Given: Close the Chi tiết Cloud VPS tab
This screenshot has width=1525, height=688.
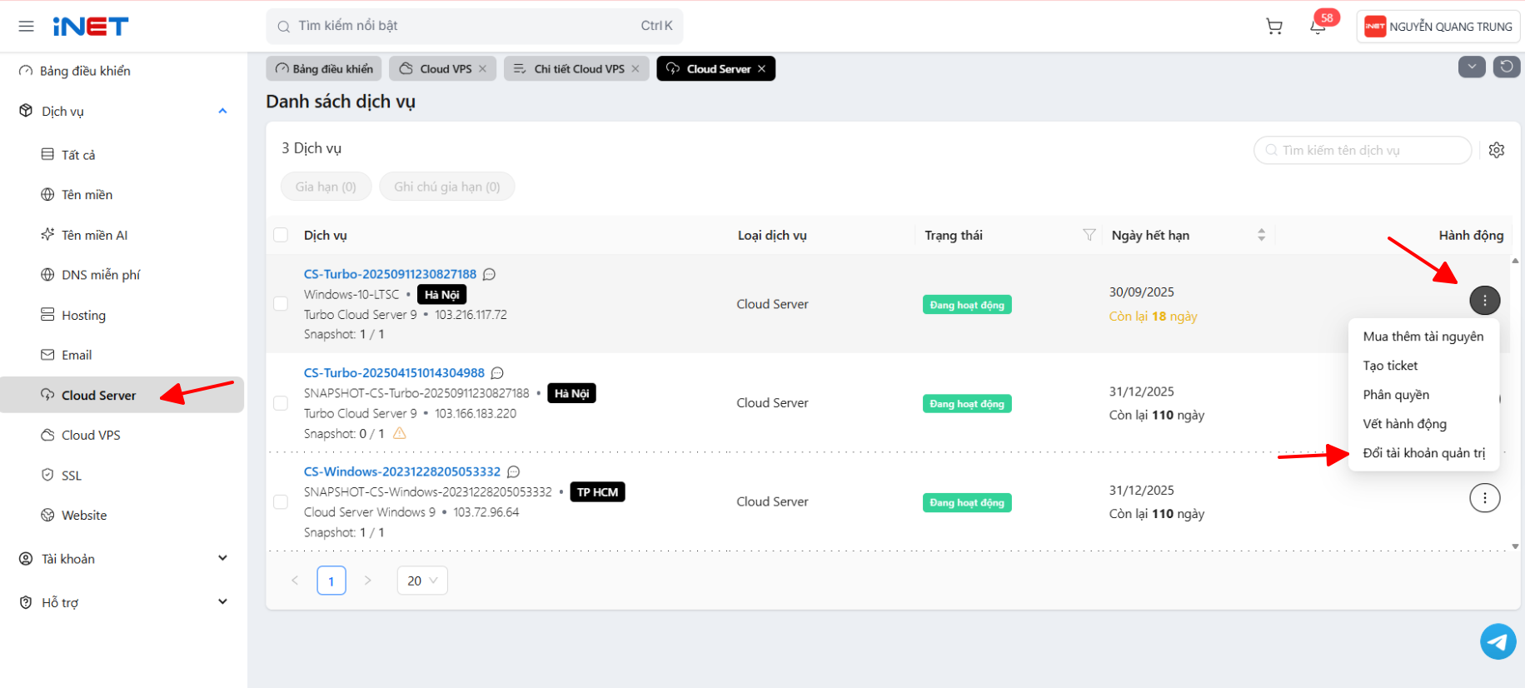Looking at the screenshot, I should point(635,69).
